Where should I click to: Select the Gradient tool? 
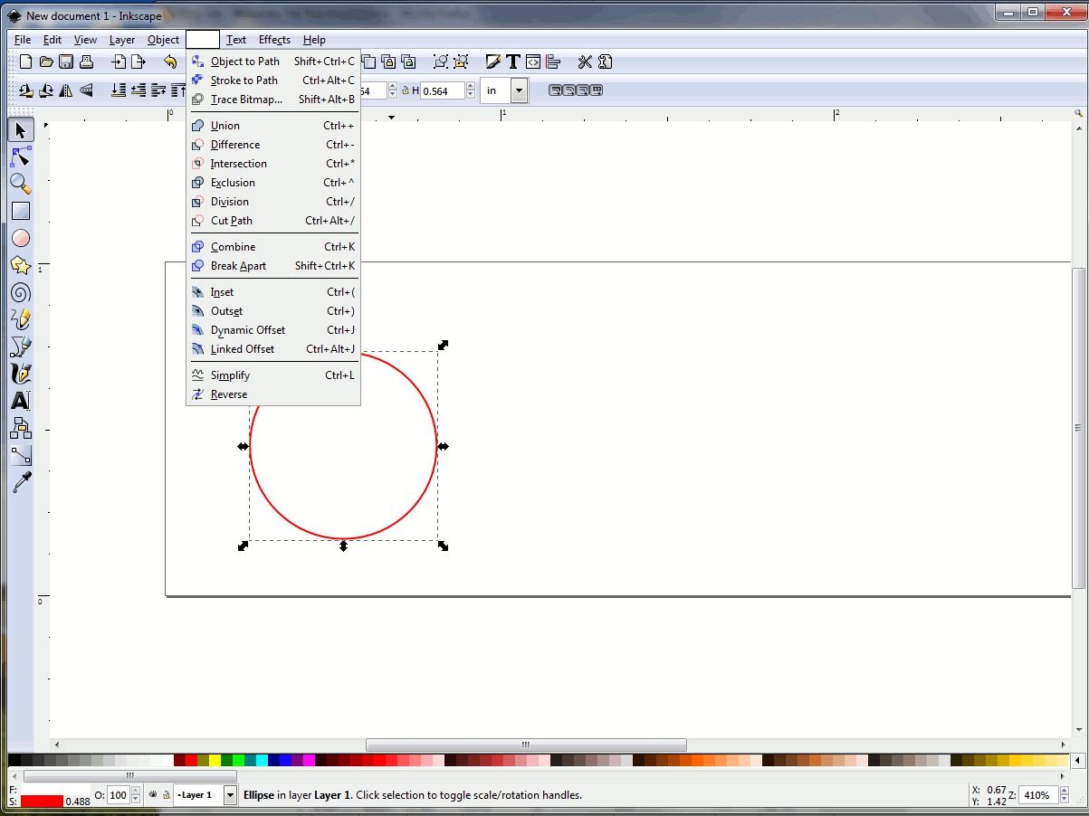[21, 455]
